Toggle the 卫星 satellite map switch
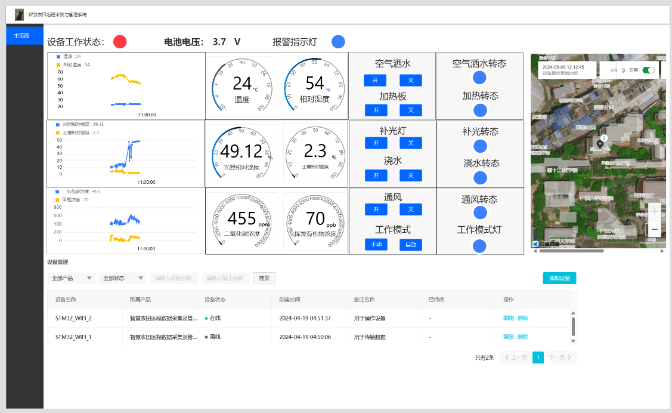Viewport: 672px width, 413px height. (648, 70)
